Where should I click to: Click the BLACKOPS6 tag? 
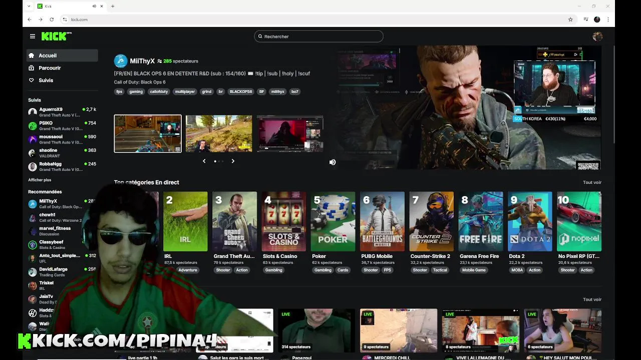pos(241,91)
